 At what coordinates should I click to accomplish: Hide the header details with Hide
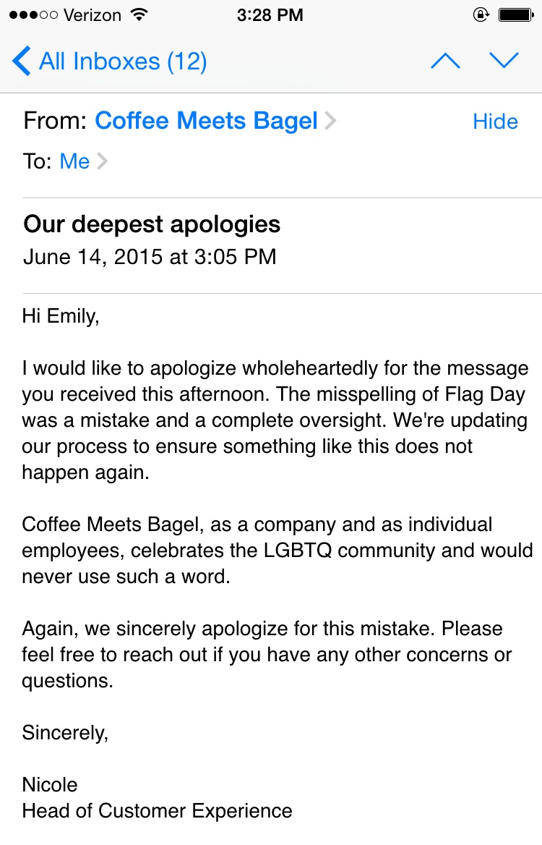pos(495,122)
